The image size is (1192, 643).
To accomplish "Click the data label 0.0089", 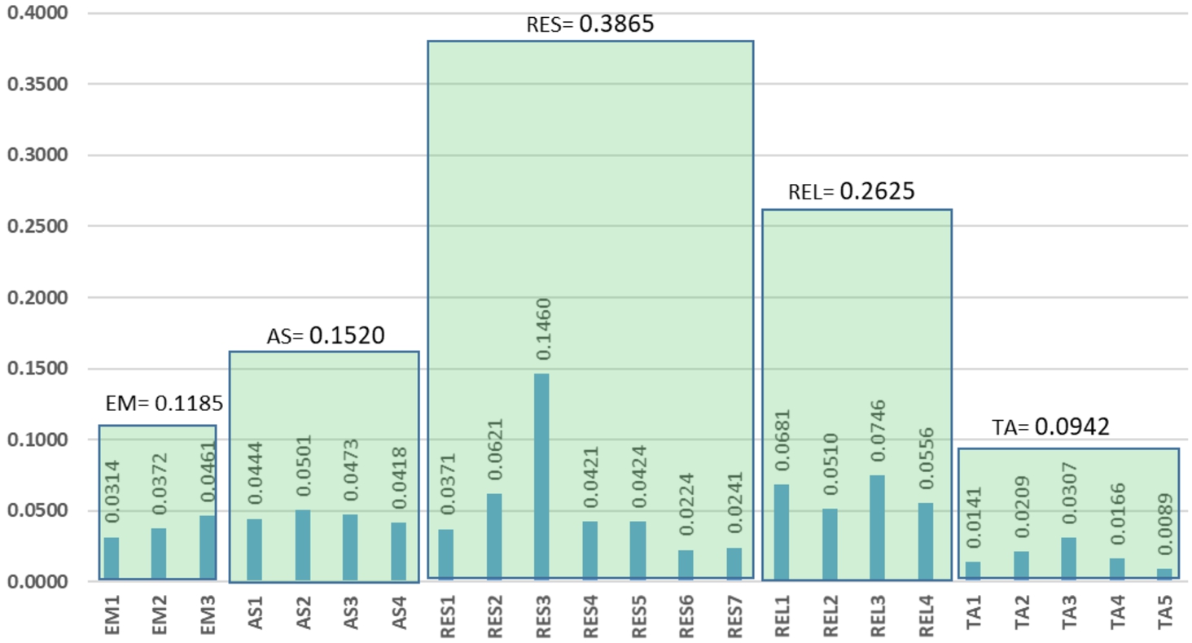I will point(1164,524).
